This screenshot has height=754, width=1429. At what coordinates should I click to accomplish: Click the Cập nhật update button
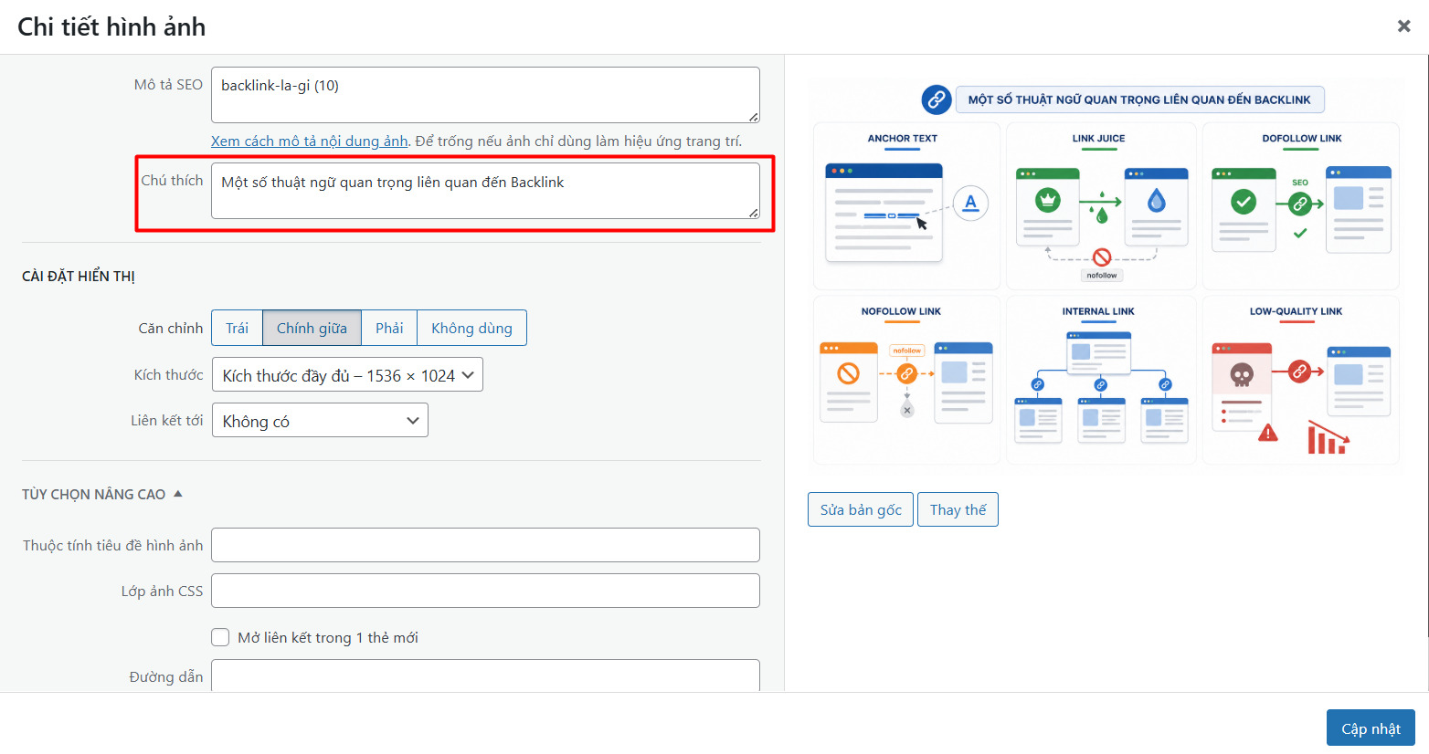click(x=1371, y=728)
